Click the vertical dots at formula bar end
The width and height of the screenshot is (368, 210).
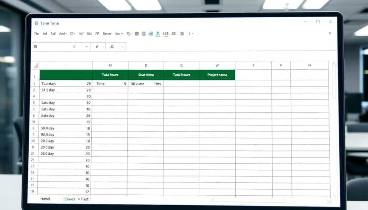122,47
